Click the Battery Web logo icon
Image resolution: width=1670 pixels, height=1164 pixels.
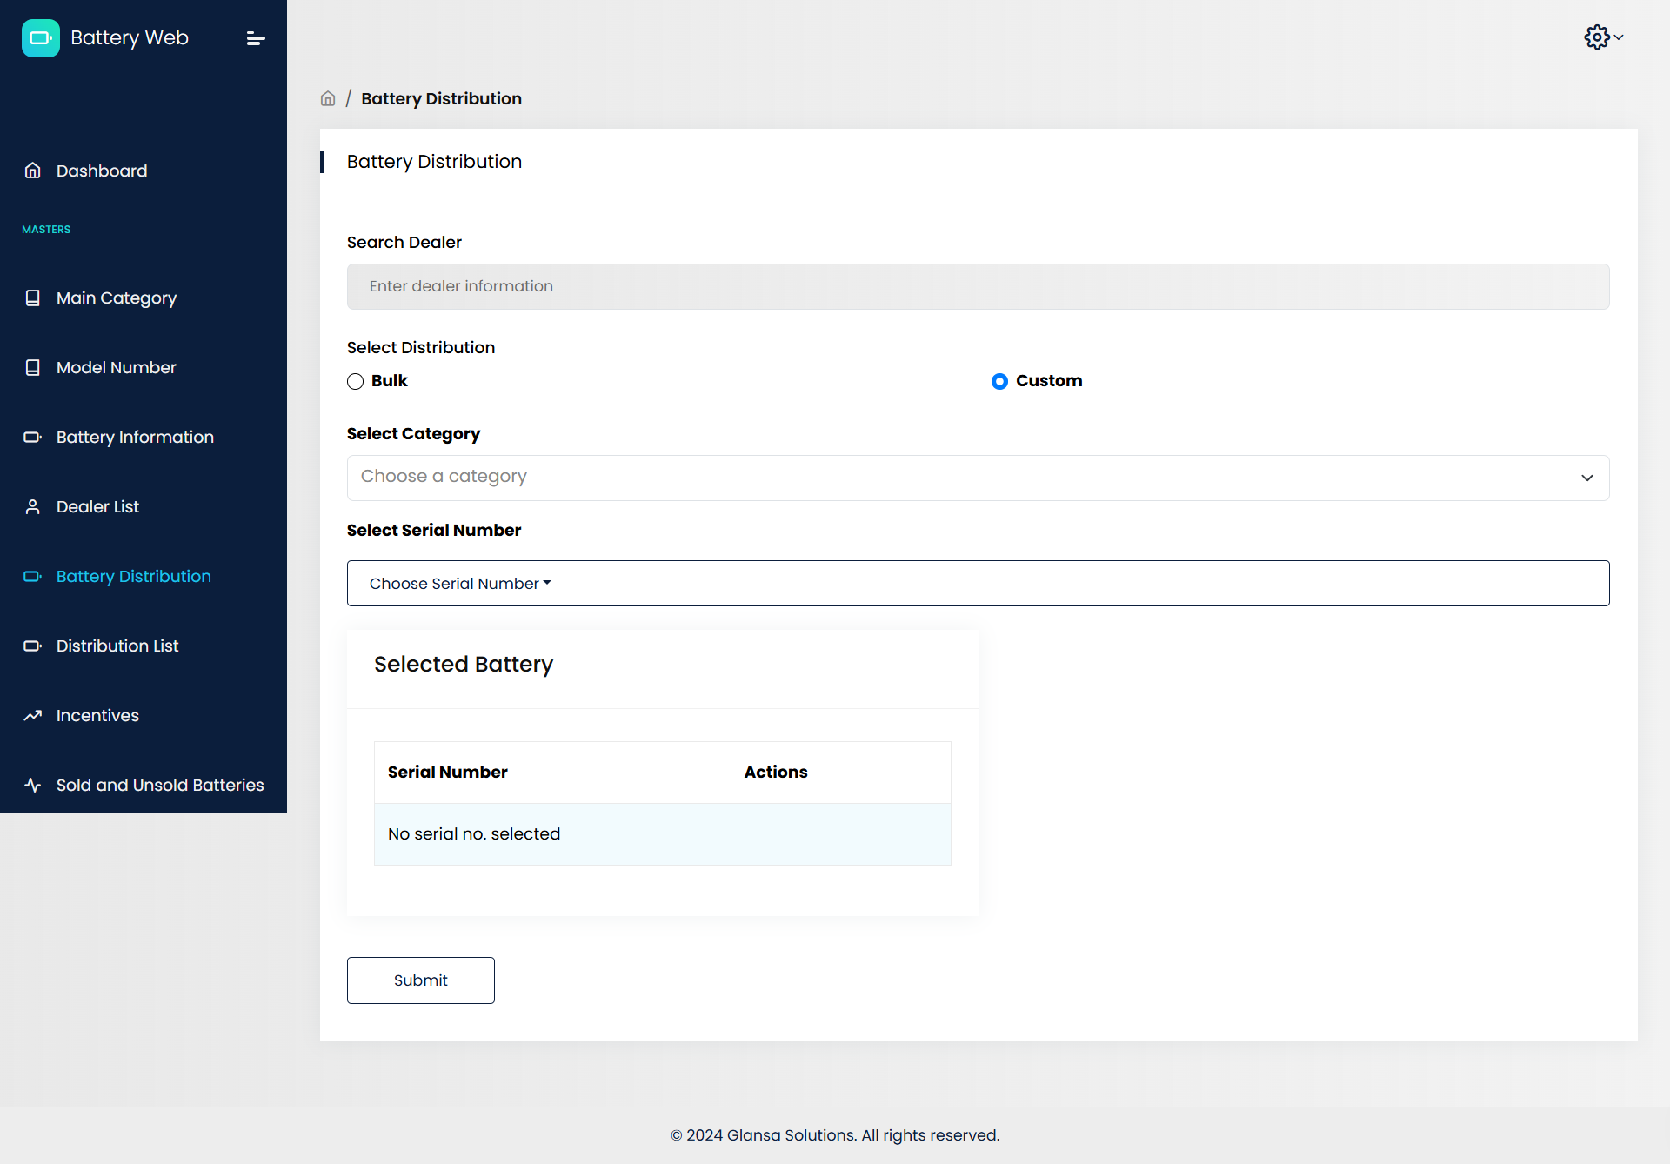click(x=40, y=38)
